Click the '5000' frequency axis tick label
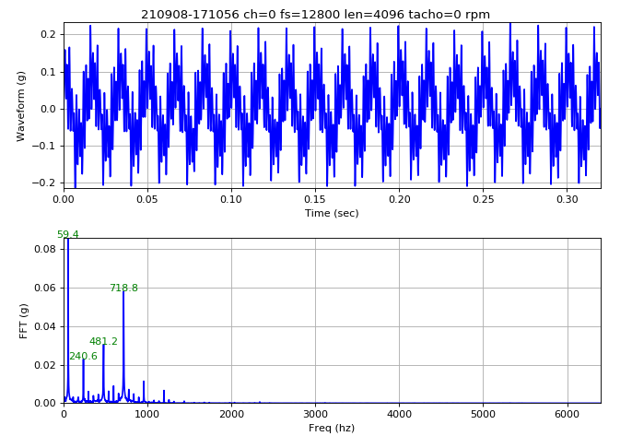Viewport: 632px width, 448px height. pos(484,415)
